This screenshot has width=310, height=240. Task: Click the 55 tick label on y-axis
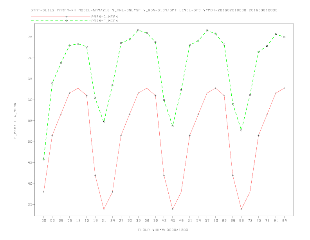[x=30, y=121]
